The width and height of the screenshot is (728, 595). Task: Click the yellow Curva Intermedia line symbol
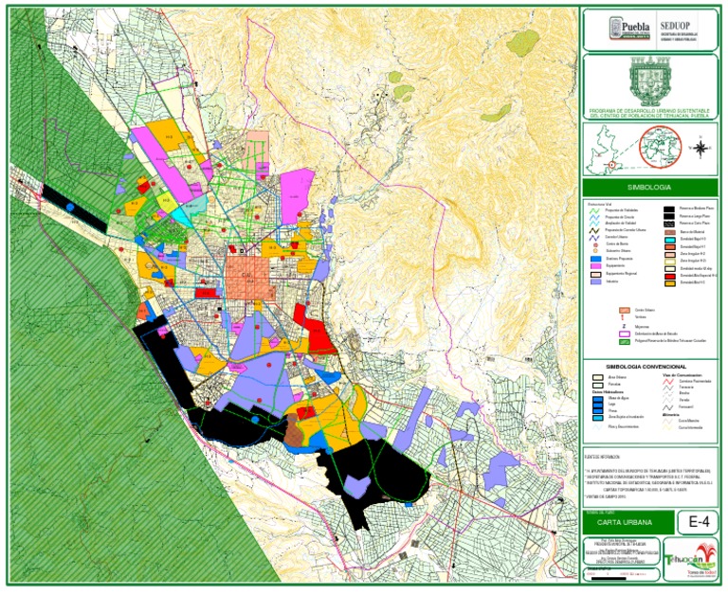668,427
